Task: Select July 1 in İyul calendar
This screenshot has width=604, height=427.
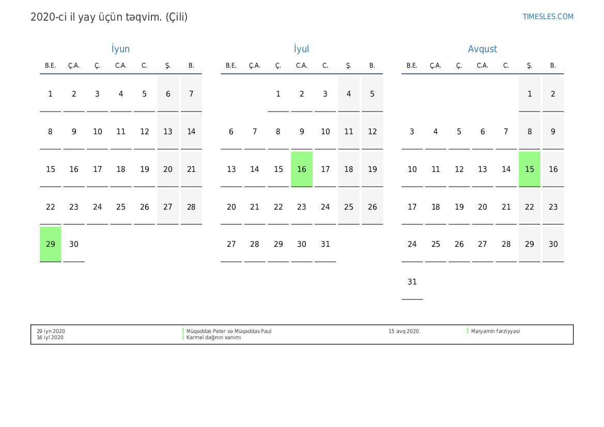Action: [278, 94]
